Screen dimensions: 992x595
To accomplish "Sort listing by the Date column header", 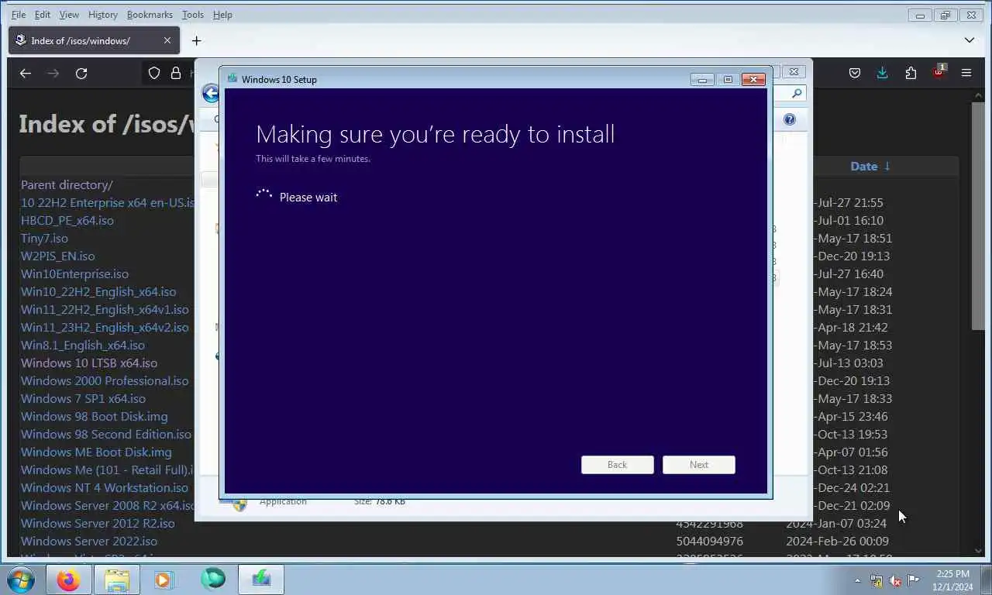I will click(870, 166).
